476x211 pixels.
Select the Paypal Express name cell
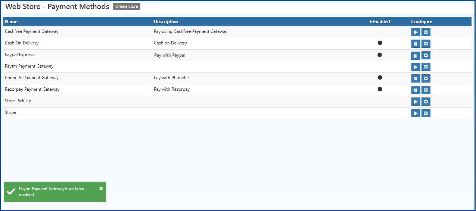coord(19,55)
